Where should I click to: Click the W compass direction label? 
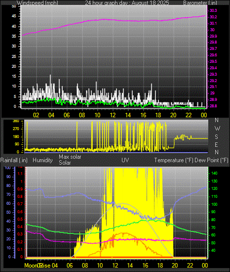(217, 129)
